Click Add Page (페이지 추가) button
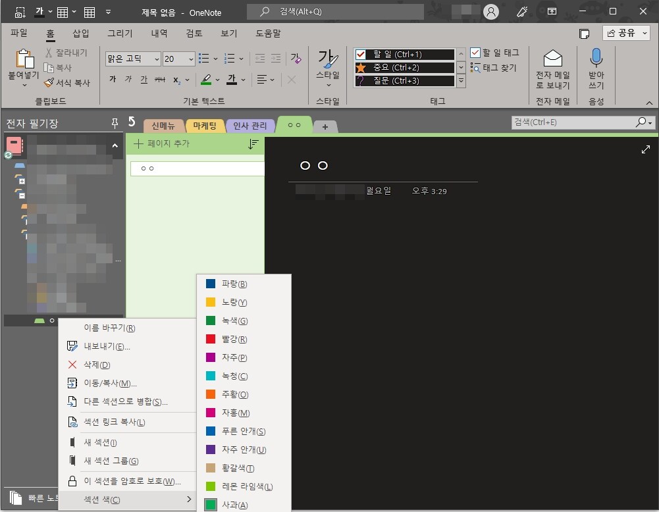The width and height of the screenshot is (659, 512). point(162,143)
